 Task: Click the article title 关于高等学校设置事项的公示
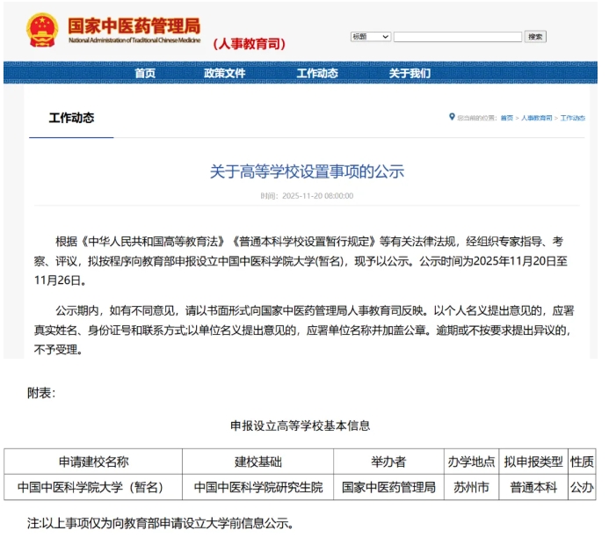coord(307,171)
